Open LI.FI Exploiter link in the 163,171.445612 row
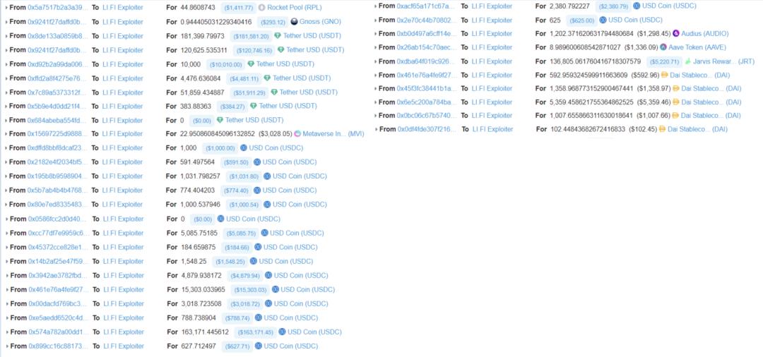Image resolution: width=763 pixels, height=357 pixels. tap(123, 332)
